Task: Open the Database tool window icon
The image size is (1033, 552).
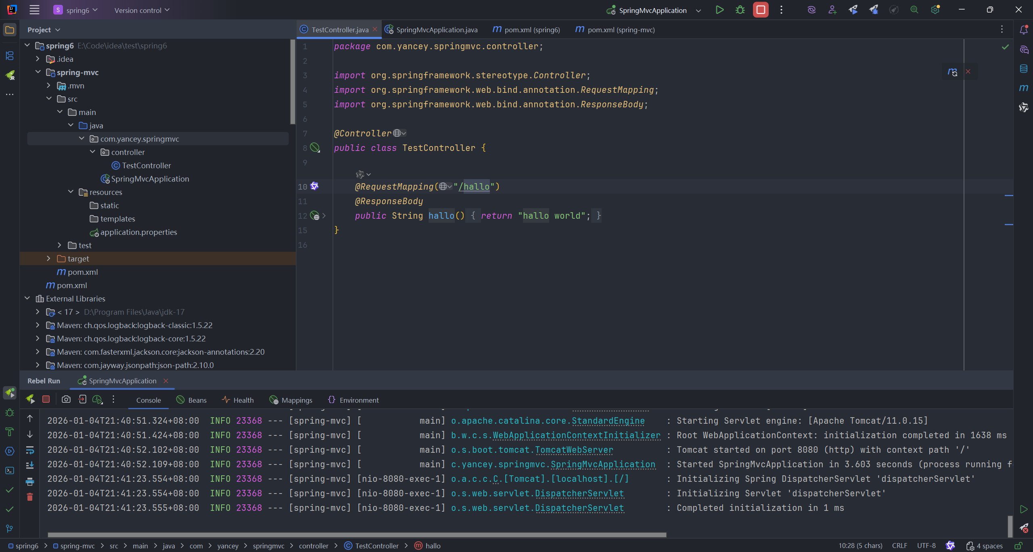Action: (x=1024, y=69)
